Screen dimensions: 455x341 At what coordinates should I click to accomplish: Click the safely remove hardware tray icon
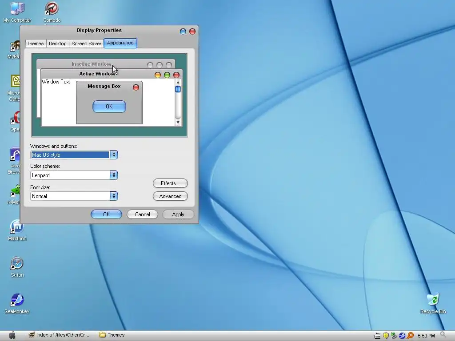pos(394,336)
